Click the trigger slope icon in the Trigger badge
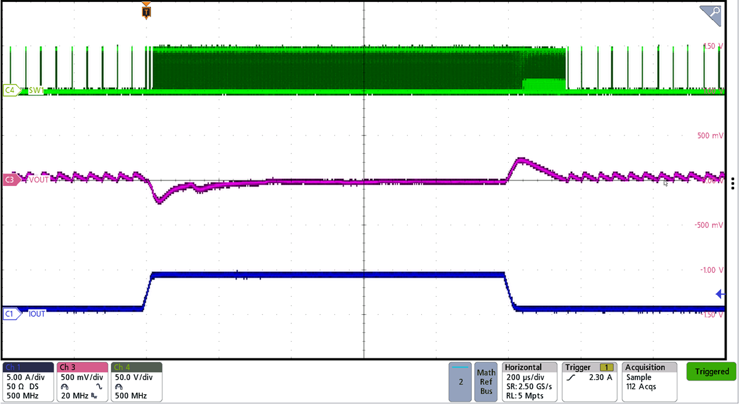The image size is (739, 404). 570,376
